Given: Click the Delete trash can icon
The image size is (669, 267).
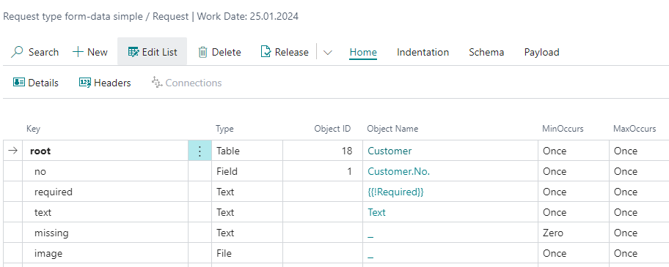Looking at the screenshot, I should (x=203, y=52).
